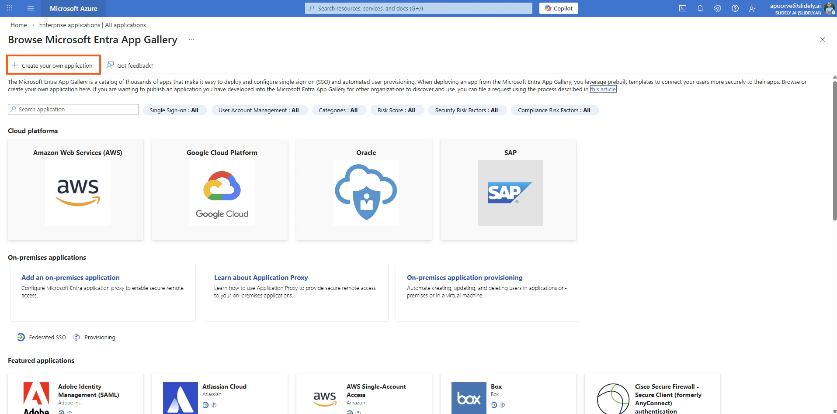This screenshot has height=414, width=837.
Task: Open Compliance Risk Factors filter
Action: [555, 110]
